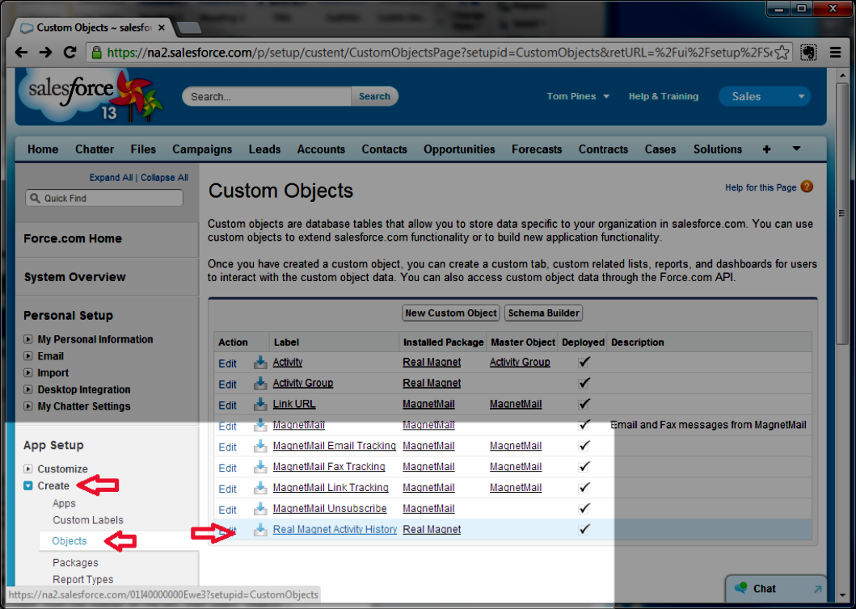
Task: Add a tab with the plus icon
Action: click(x=766, y=149)
